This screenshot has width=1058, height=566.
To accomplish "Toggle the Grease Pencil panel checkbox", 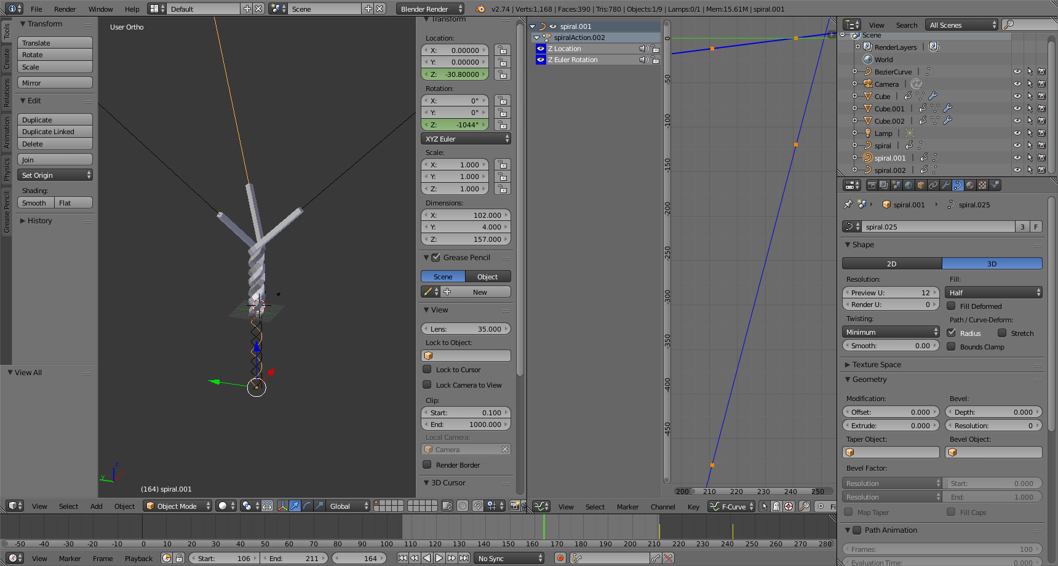I will coord(436,257).
